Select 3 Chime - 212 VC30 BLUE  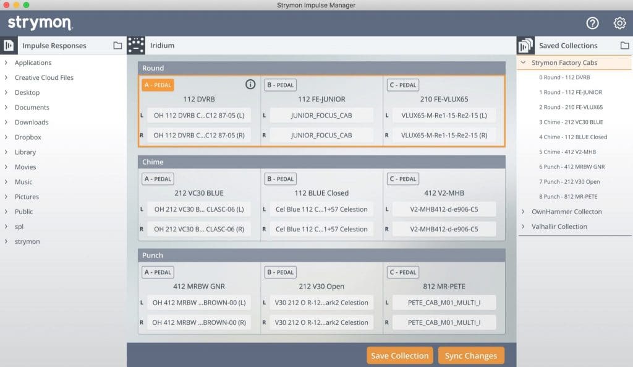[x=571, y=122]
